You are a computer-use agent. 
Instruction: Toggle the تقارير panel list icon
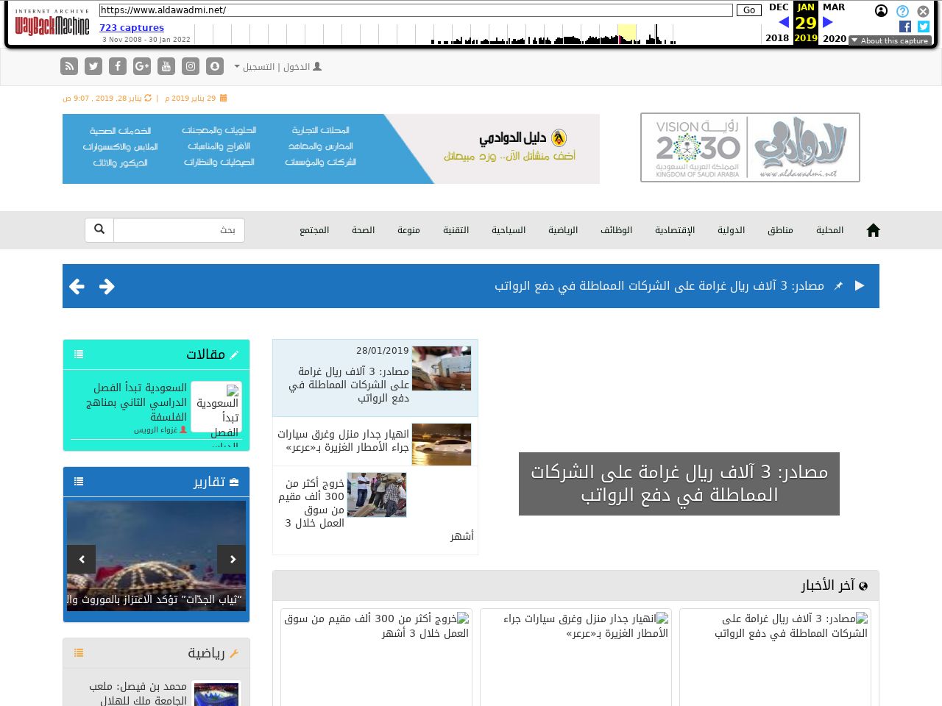pos(79,482)
